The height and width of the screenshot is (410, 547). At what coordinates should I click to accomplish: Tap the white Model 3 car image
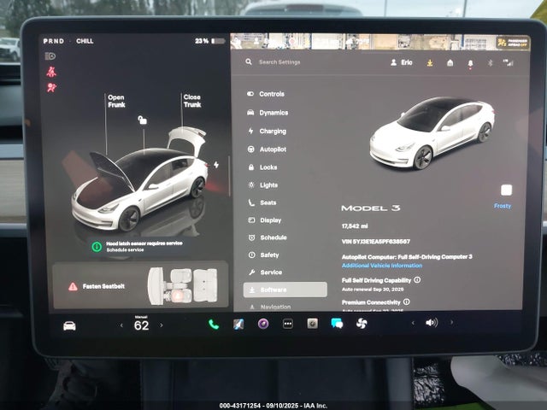432,133
